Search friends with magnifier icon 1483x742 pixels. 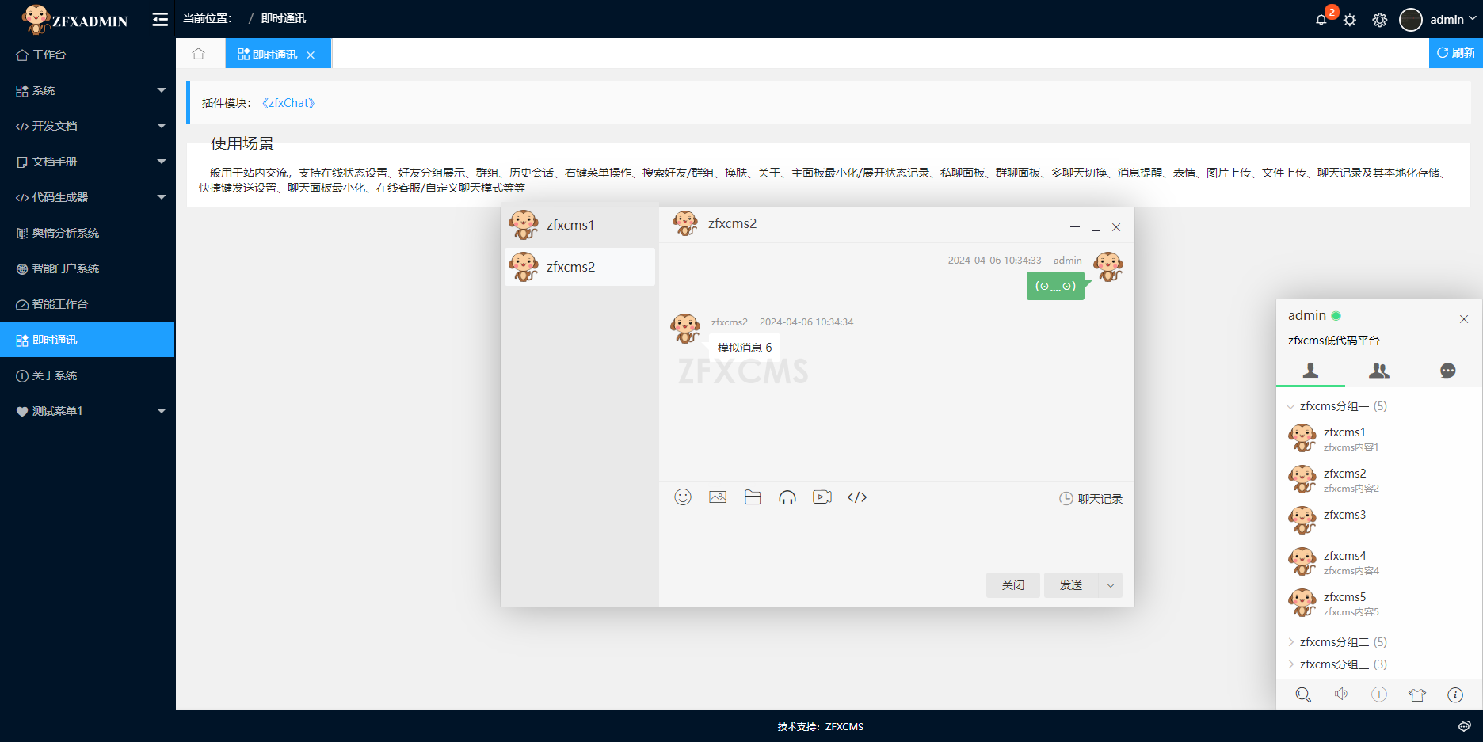(1303, 694)
